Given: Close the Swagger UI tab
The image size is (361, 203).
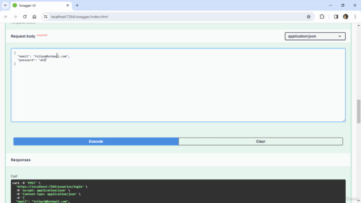Looking at the screenshot, I should 68,5.
